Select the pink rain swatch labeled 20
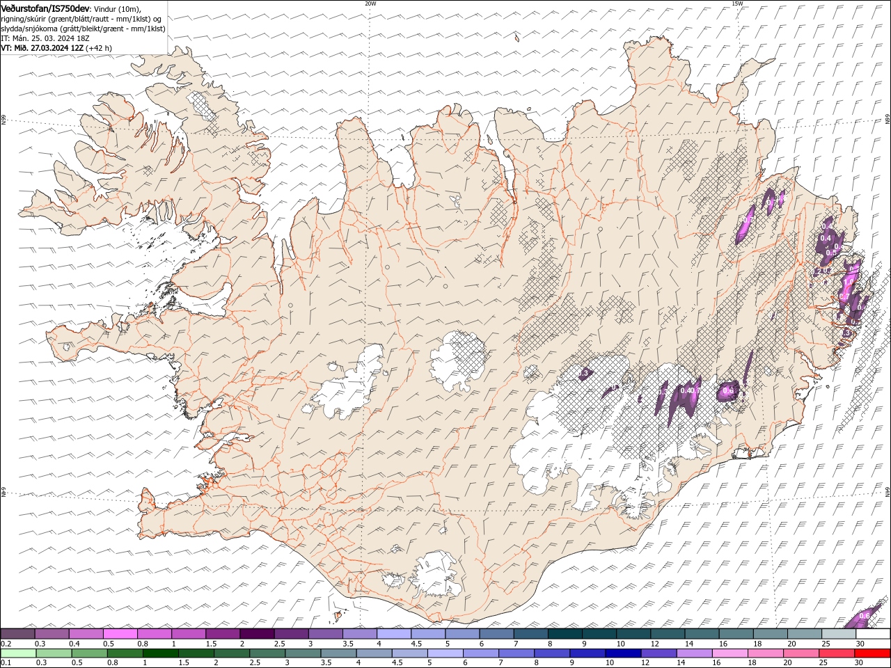 (x=802, y=653)
